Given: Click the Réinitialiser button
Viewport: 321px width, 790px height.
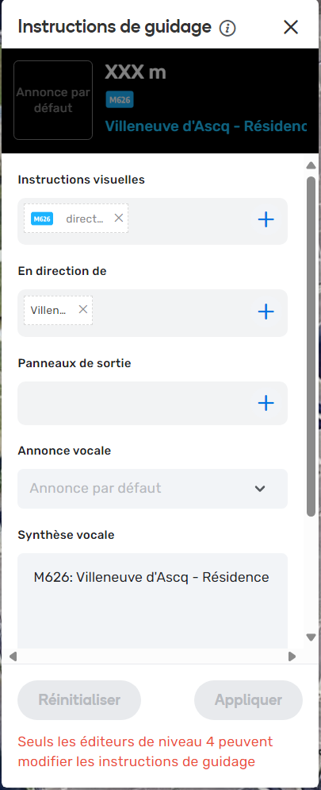Looking at the screenshot, I should pyautogui.click(x=79, y=700).
